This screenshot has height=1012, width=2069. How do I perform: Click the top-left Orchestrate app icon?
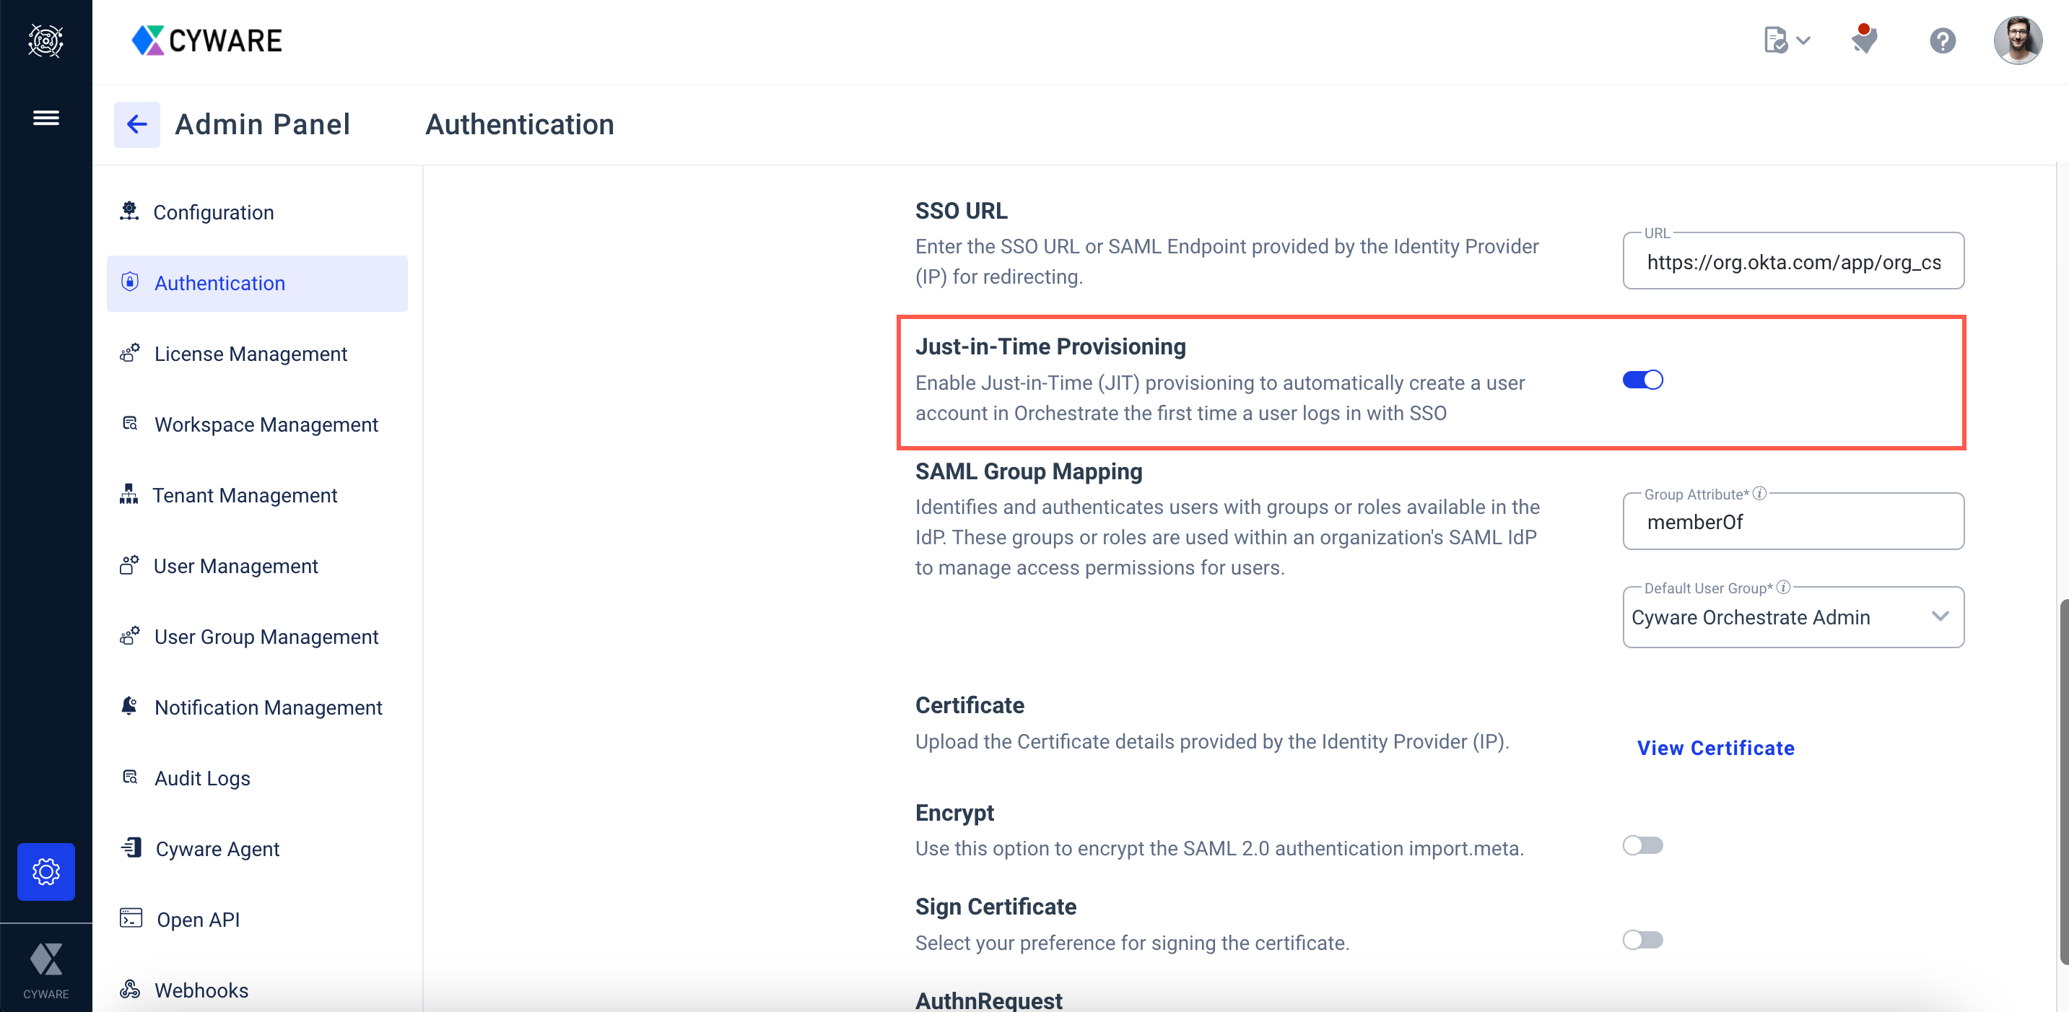pyautogui.click(x=45, y=40)
